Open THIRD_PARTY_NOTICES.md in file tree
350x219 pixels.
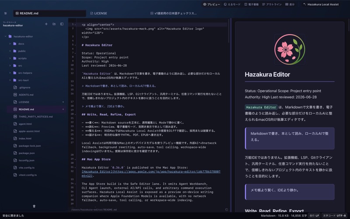(x=36, y=117)
